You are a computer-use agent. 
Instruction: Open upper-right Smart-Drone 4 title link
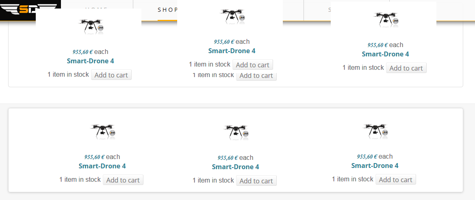[385, 54]
